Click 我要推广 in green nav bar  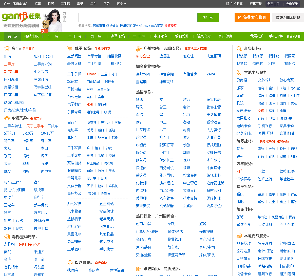point(257,36)
